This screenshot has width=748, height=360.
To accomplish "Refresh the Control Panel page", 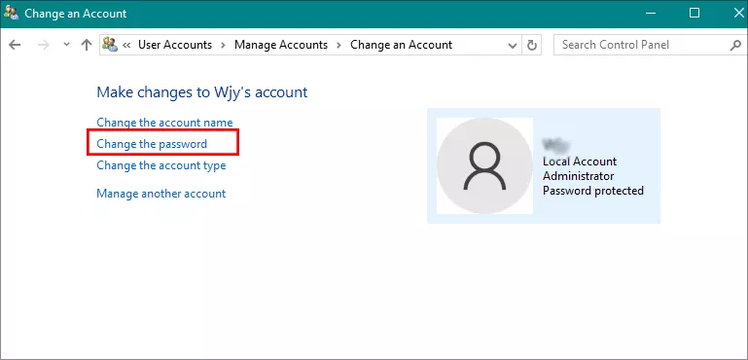I will (531, 46).
